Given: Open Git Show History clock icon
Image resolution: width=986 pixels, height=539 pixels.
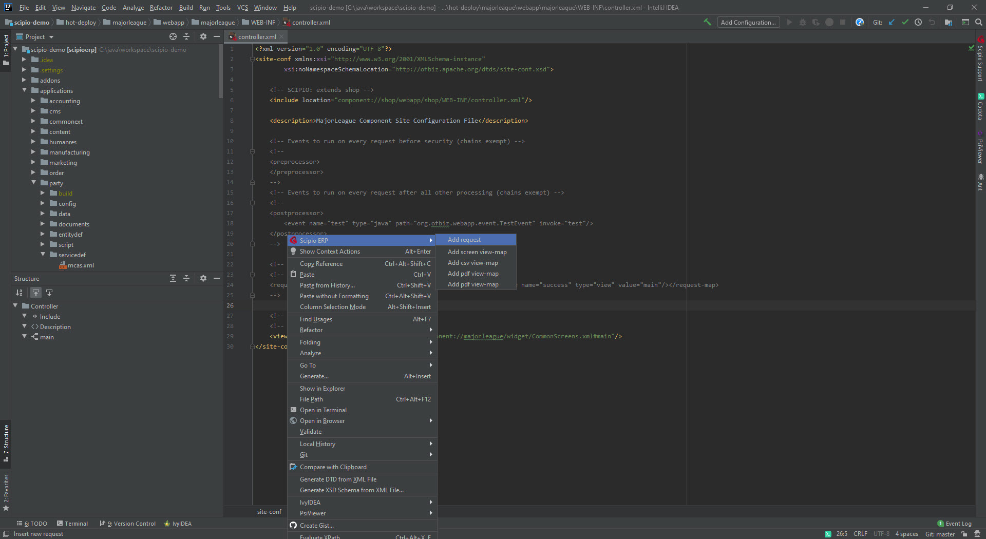Looking at the screenshot, I should point(918,22).
